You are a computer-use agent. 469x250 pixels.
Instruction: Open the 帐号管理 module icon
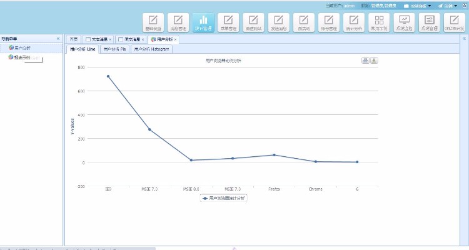329,22
